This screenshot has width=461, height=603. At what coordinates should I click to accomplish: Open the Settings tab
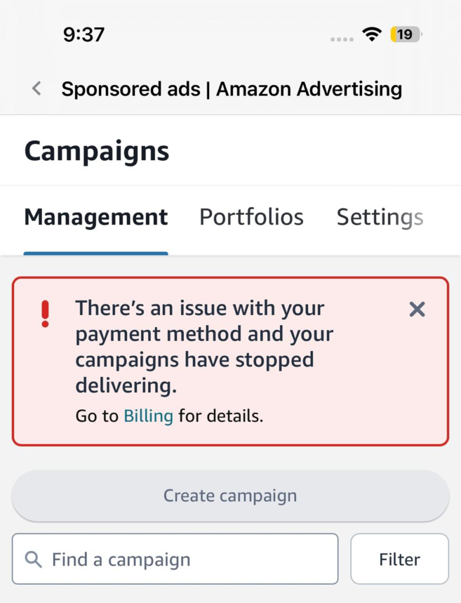[380, 217]
